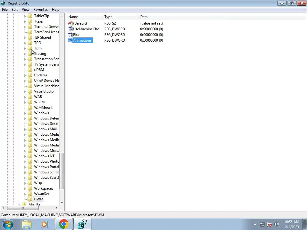Expand the Transaction Server key
This screenshot has height=230, width=307.
[25, 59]
